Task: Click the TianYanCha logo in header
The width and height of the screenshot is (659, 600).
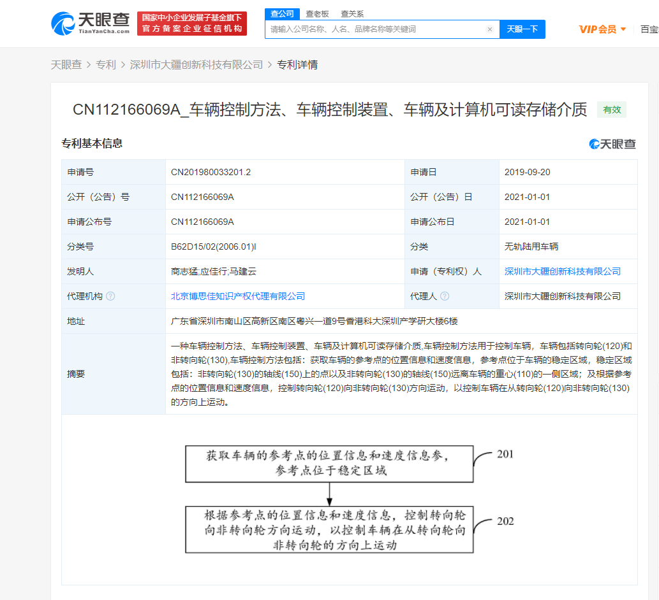Action: click(91, 24)
